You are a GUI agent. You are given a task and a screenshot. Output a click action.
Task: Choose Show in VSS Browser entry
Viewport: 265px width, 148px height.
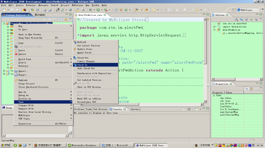point(95,87)
